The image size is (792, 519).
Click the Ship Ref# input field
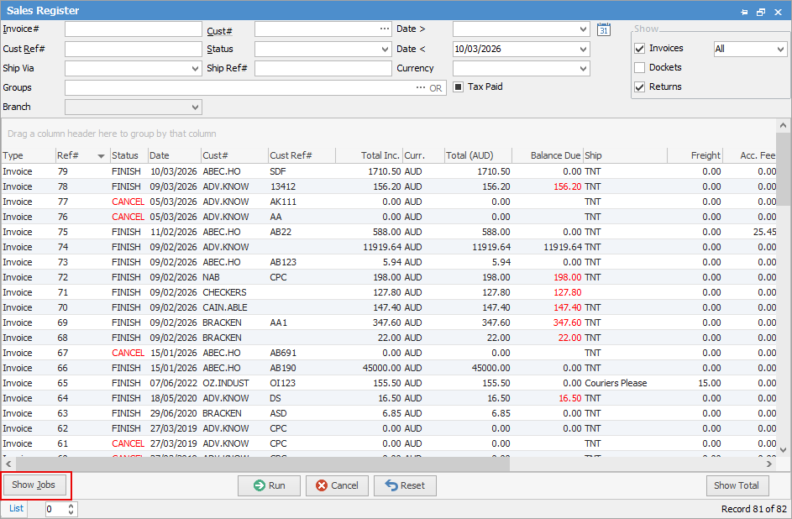tap(323, 69)
